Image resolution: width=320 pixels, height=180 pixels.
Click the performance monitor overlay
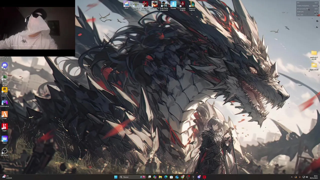307,9
